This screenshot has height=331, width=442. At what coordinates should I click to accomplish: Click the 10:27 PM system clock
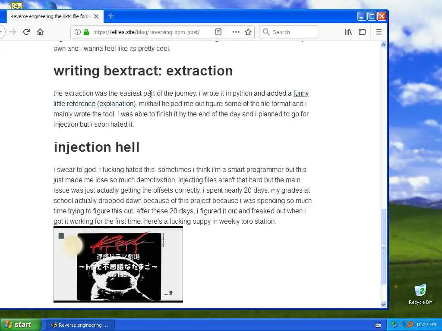click(x=426, y=325)
